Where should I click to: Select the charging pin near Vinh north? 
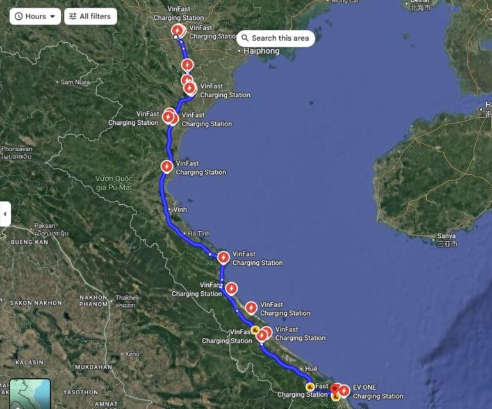[x=167, y=166]
